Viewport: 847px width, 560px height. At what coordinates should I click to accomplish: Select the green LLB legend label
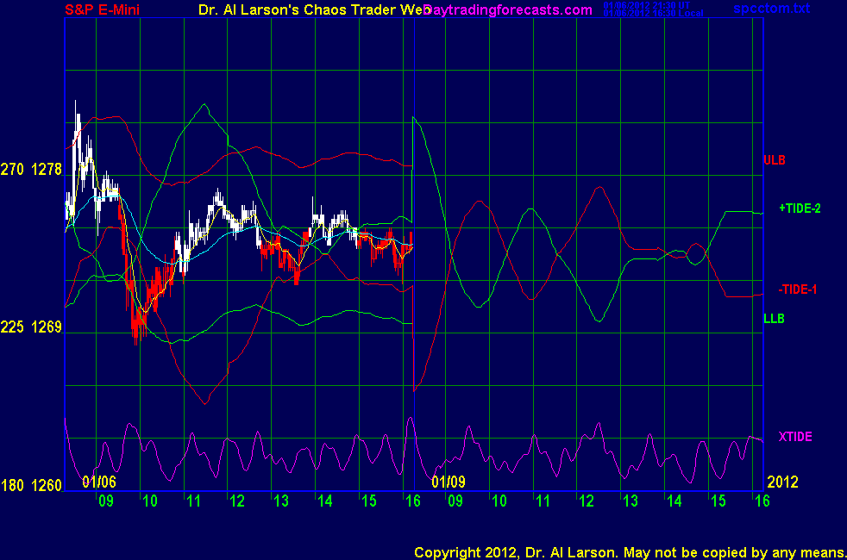click(x=774, y=319)
